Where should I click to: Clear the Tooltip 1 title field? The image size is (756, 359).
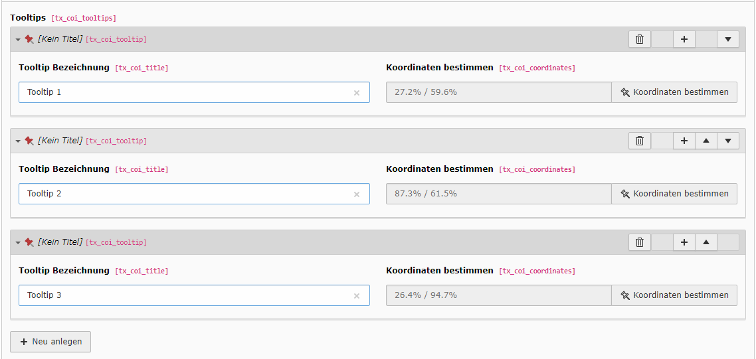[357, 93]
